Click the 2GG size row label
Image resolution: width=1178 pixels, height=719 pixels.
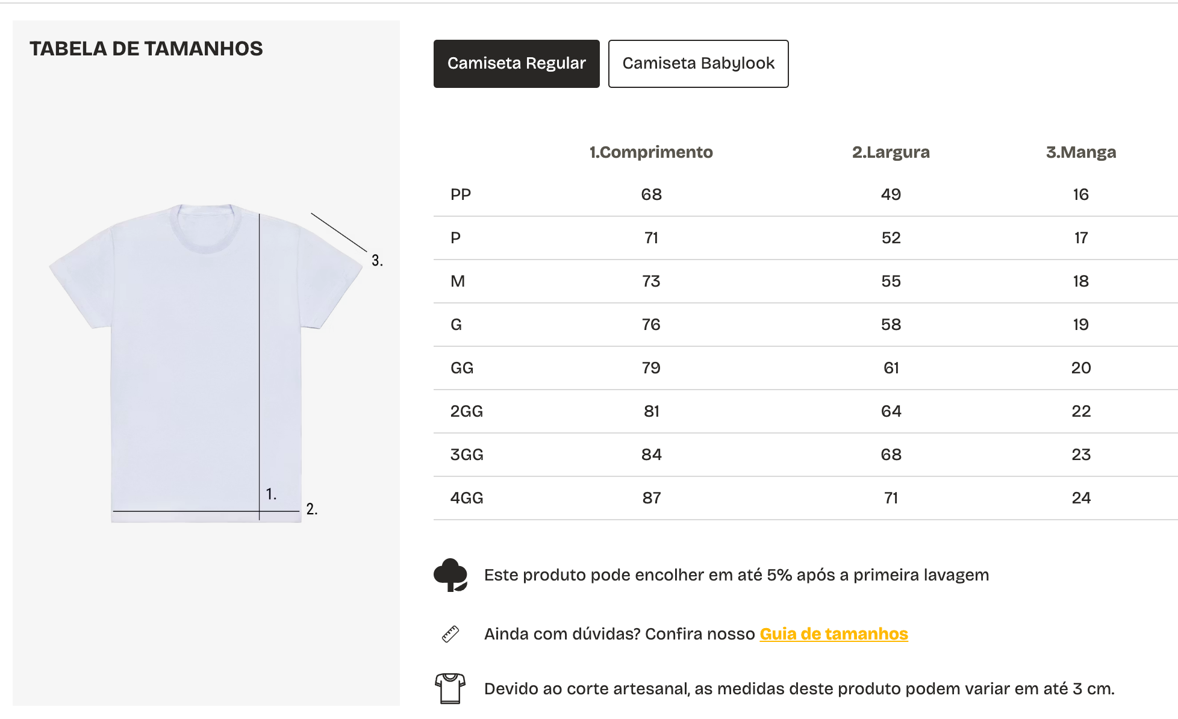[467, 411]
